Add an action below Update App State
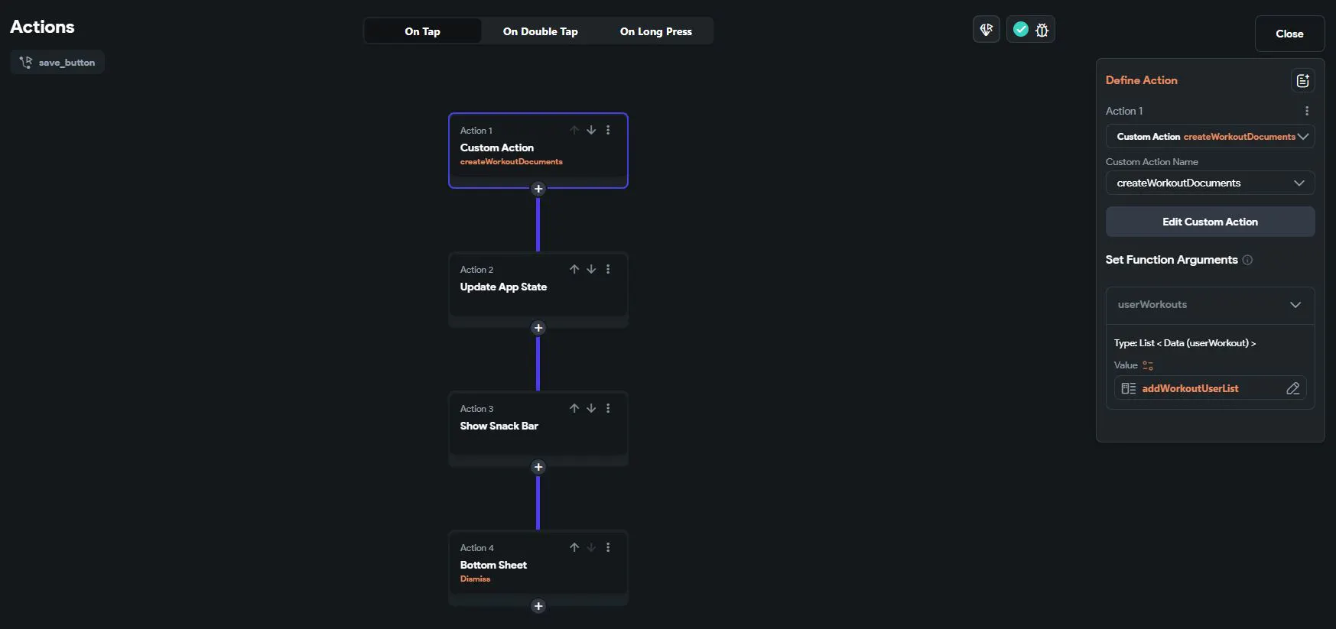Viewport: 1336px width, 629px height. [538, 328]
